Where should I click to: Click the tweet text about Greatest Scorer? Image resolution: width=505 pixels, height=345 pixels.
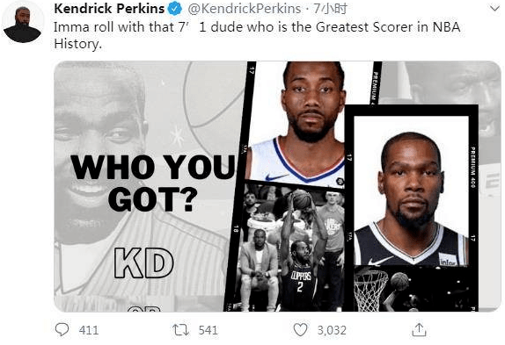coord(257,35)
